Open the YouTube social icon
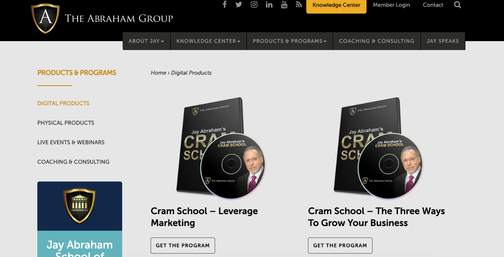 coord(284,4)
